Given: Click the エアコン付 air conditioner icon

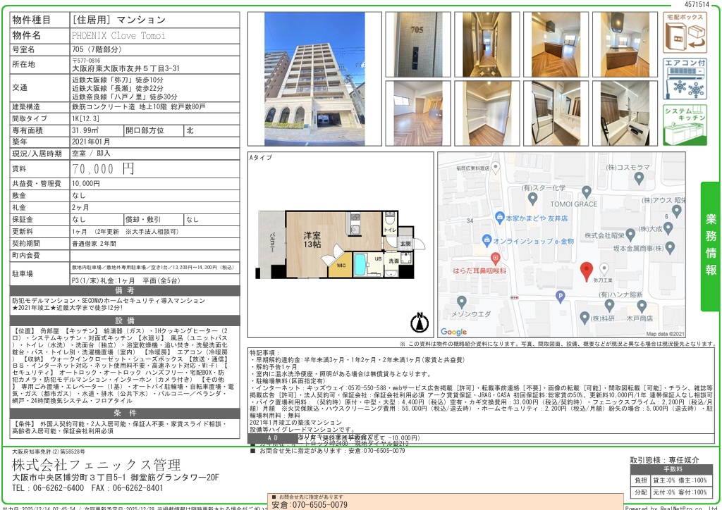Looking at the screenshot, I should point(684,79).
